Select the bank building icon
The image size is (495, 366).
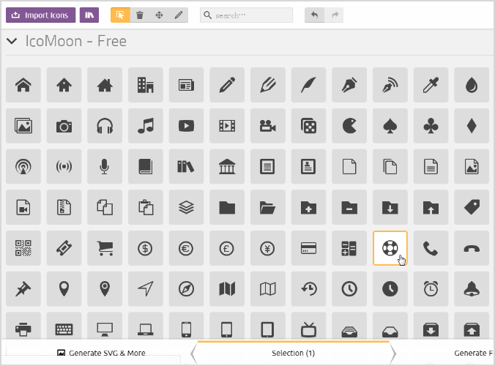[227, 166]
